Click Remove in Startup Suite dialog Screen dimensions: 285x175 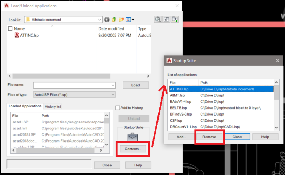[209, 137]
